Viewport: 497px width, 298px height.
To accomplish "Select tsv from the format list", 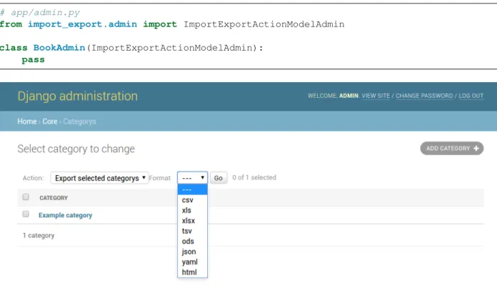I will pos(192,231).
